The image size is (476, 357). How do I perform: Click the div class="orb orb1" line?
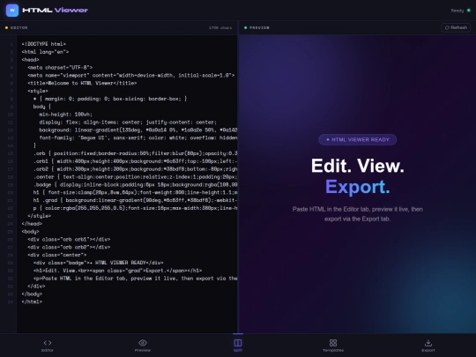pyautogui.click(x=69, y=239)
